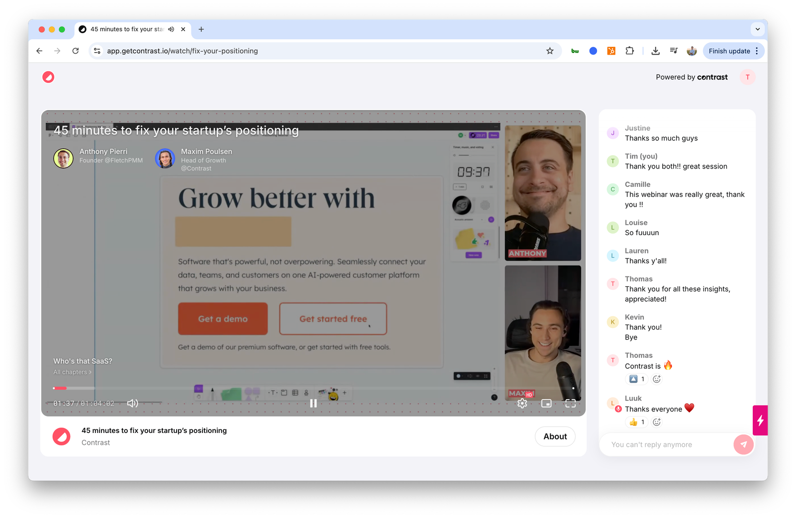The height and width of the screenshot is (518, 796).
Task: Bookmark this page with the star icon
Action: coord(549,51)
